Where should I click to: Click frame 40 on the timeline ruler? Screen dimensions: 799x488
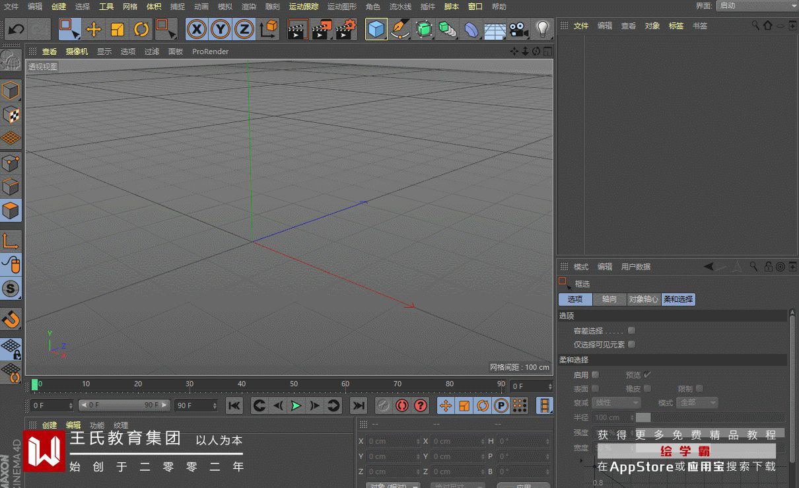(242, 384)
